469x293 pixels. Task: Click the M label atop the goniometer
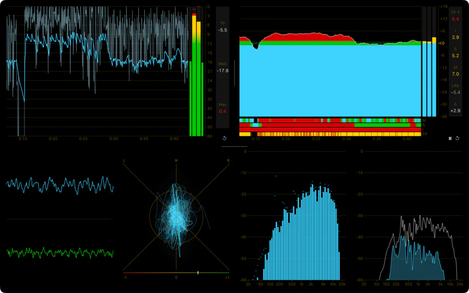click(x=176, y=161)
